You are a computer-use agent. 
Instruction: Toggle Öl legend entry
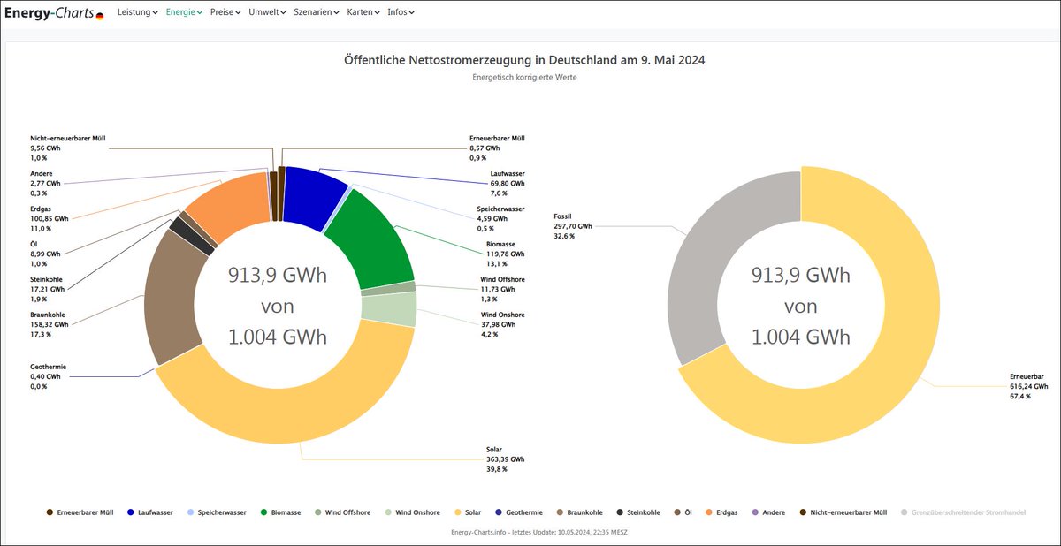point(683,512)
